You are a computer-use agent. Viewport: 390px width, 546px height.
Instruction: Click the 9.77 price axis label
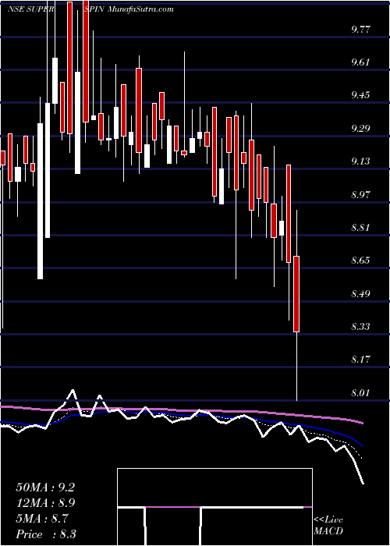(360, 30)
